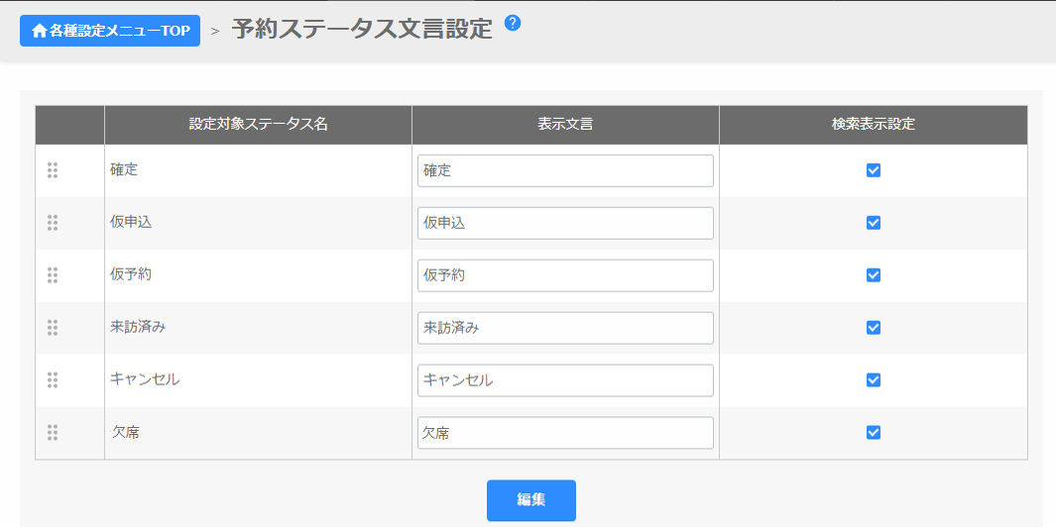Toggle search display checkbox for 来訪済み

pyautogui.click(x=874, y=328)
